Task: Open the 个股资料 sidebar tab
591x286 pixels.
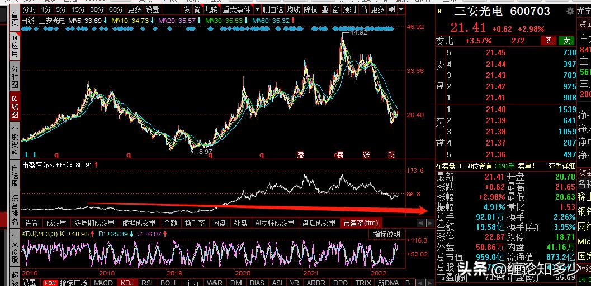Action: pyautogui.click(x=15, y=141)
